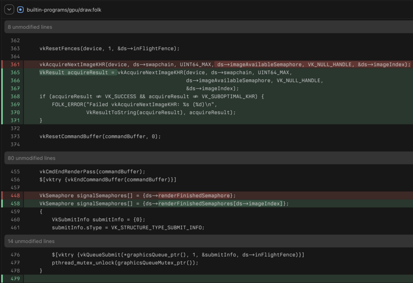
Task: Expand the 14 unmodified lines bar
Action: click(x=209, y=241)
